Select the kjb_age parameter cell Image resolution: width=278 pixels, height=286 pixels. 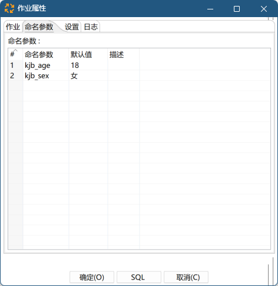click(x=46, y=65)
